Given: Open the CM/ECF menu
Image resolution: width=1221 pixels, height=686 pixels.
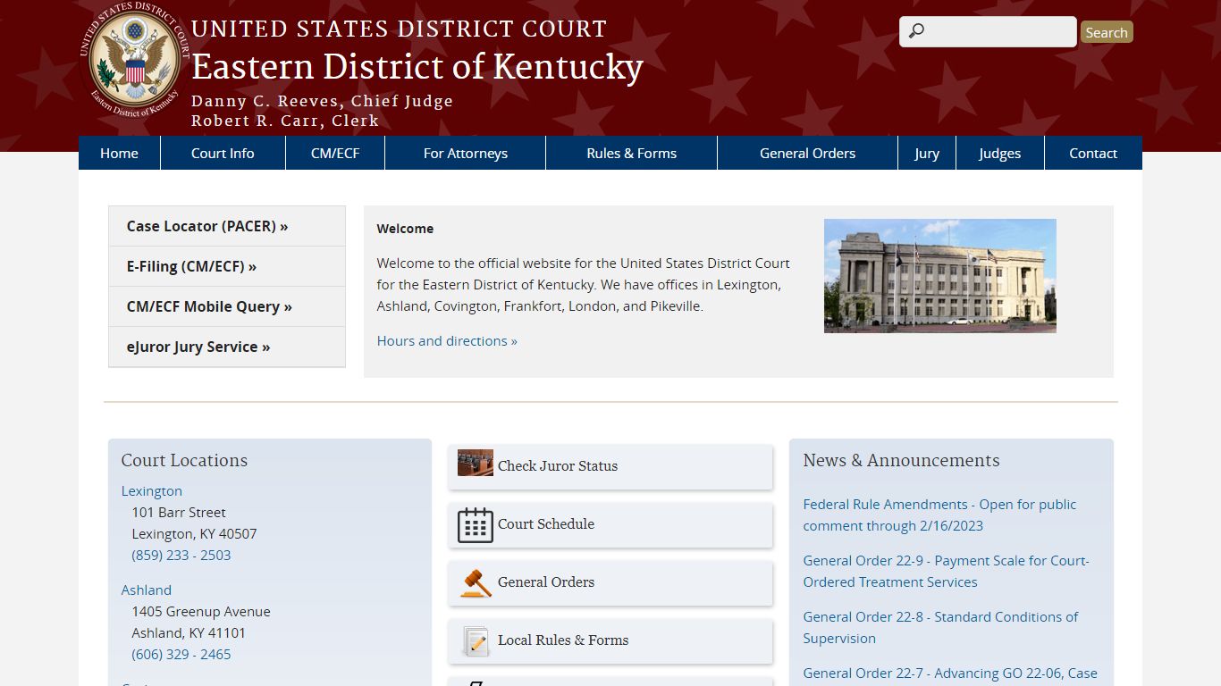Looking at the screenshot, I should click(x=335, y=153).
